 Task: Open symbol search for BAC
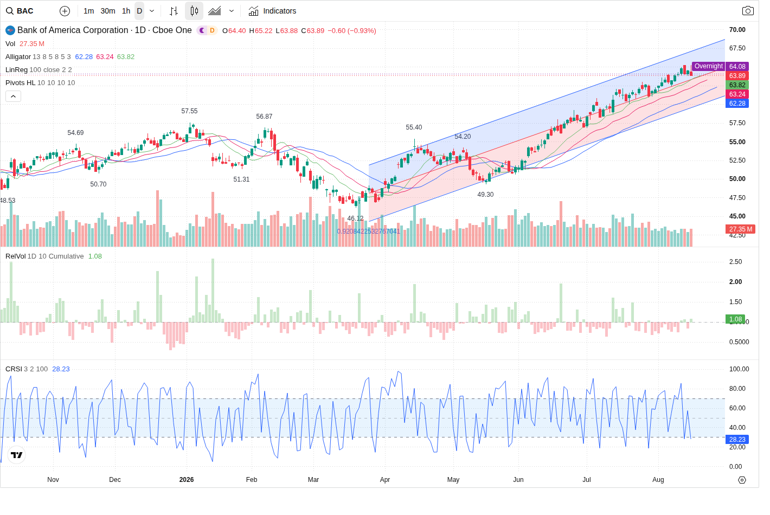[21, 11]
